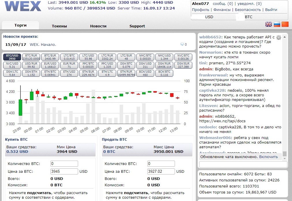Screen dimensions: 292x201
Task: Open the Новости tab
Action: 98,26
